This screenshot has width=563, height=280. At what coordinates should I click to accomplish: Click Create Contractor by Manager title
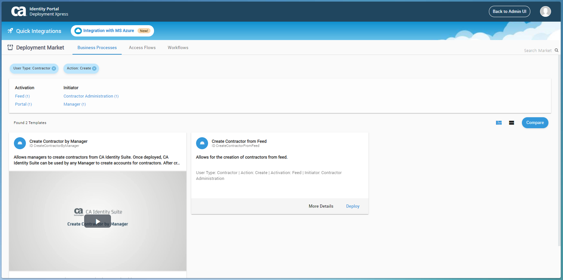point(59,141)
